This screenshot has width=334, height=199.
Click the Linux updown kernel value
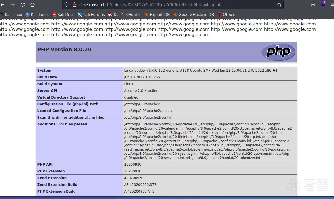pyautogui.click(x=200, y=70)
